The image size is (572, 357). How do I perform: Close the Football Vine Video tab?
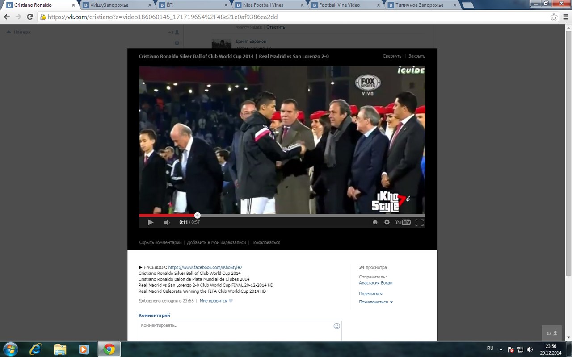pyautogui.click(x=378, y=5)
